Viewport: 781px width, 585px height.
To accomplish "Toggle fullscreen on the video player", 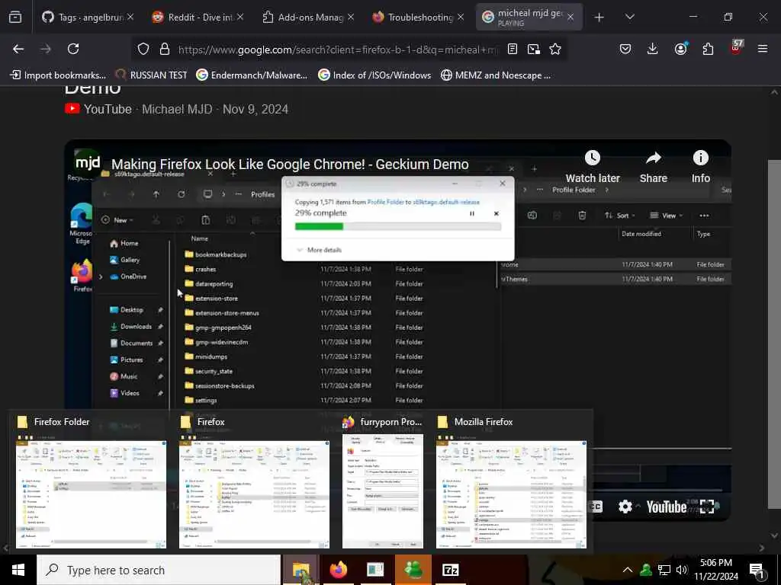I will tap(707, 507).
